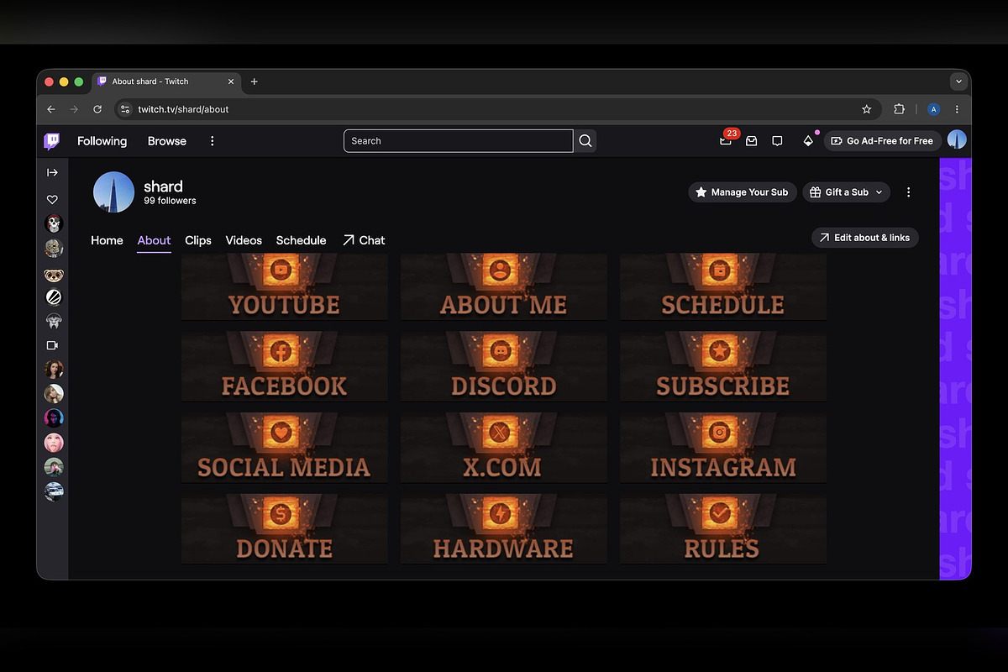Viewport: 1008px width, 672px height.
Task: Go to Following page
Action: (x=102, y=141)
